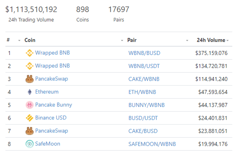Screen dimensions: 238x156
Task: Open the Binance USD coin link
Action: click(51, 118)
